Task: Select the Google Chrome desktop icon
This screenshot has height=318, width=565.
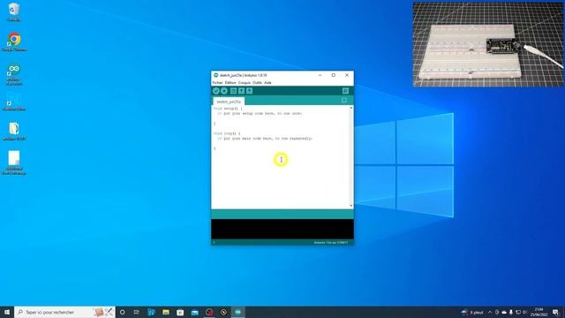Action: click(14, 42)
